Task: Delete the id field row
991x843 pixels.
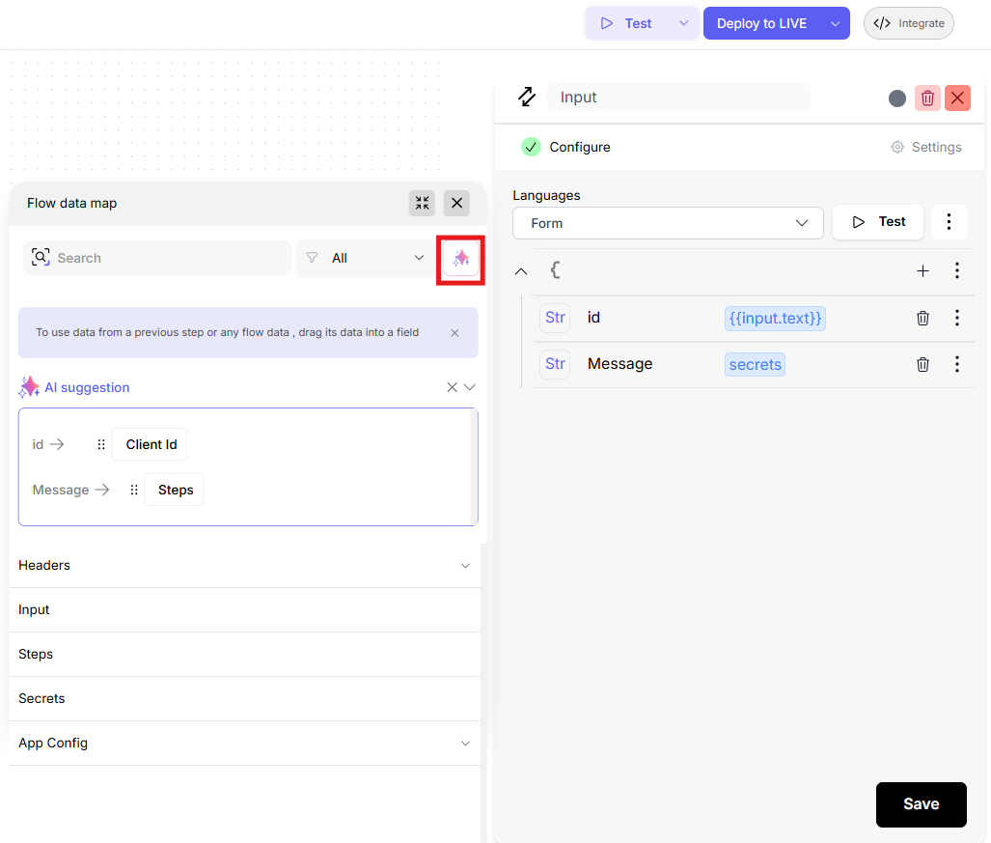Action: tap(922, 318)
